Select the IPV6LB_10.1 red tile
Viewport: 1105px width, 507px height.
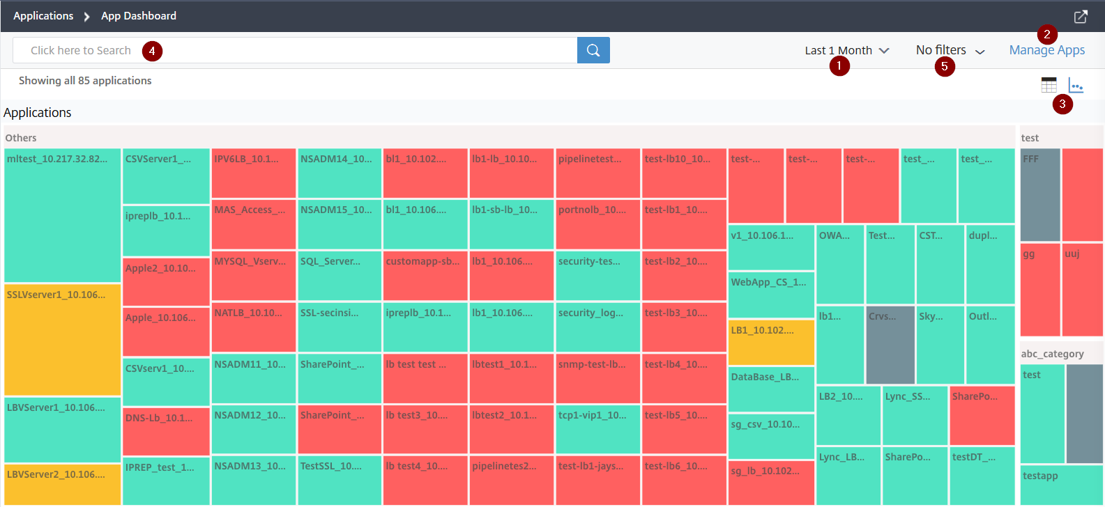(x=254, y=173)
